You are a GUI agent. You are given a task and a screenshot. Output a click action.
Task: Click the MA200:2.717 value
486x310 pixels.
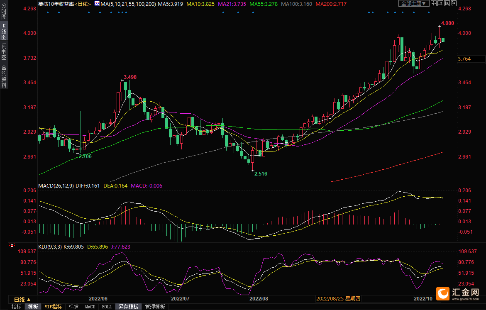(x=331, y=4)
